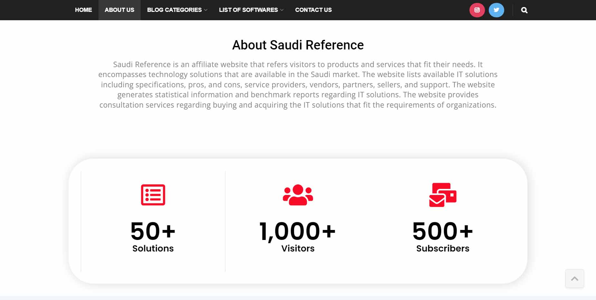Click the red Visitors group icon
This screenshot has height=300, width=596.
coord(298,195)
